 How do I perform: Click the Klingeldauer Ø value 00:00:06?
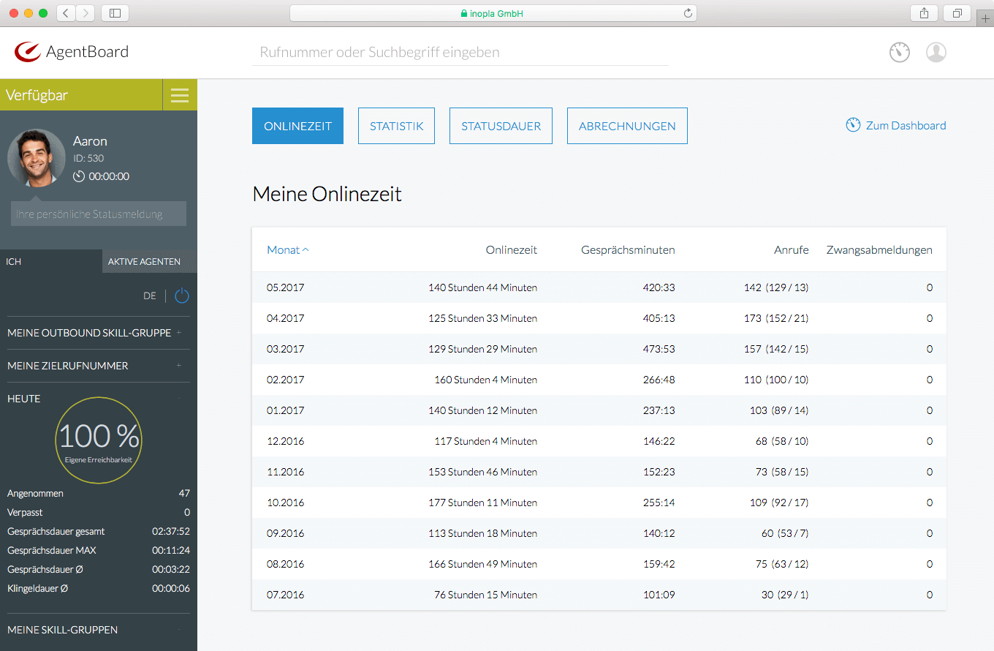tap(171, 589)
